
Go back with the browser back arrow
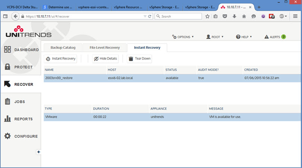click(15, 16)
